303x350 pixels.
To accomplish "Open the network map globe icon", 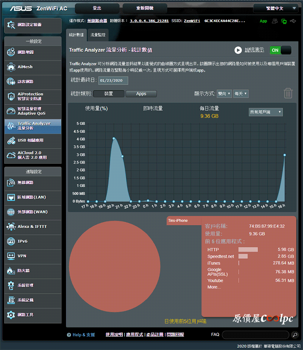I will [11, 52].
